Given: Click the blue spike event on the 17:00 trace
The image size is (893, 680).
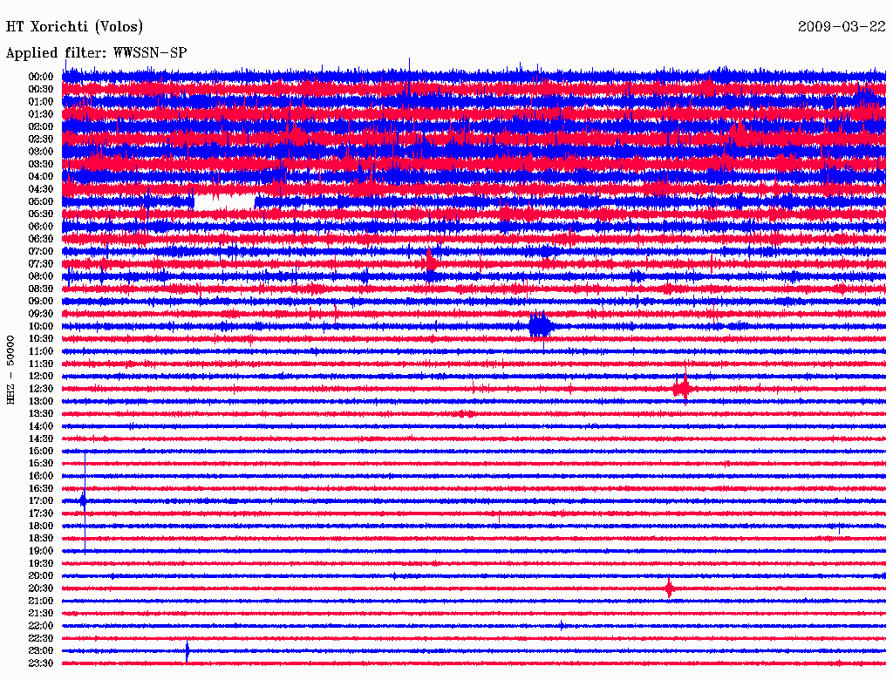Looking at the screenshot, I should tap(85, 501).
